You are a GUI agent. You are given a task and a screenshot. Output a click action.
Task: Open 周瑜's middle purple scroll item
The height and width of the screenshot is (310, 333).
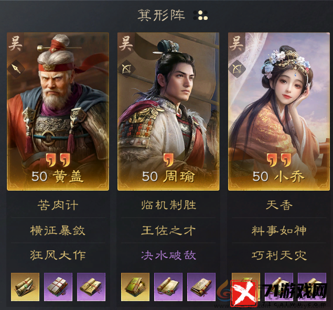(x=168, y=287)
